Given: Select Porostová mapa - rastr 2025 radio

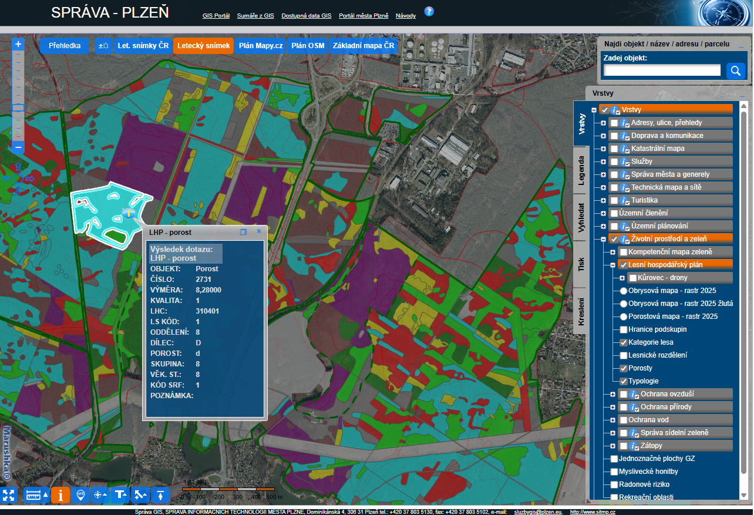Looking at the screenshot, I should point(624,317).
